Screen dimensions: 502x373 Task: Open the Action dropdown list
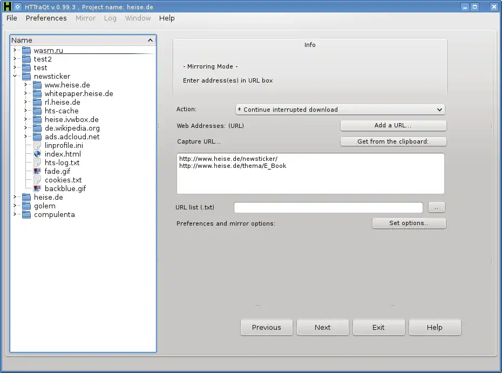click(x=340, y=110)
